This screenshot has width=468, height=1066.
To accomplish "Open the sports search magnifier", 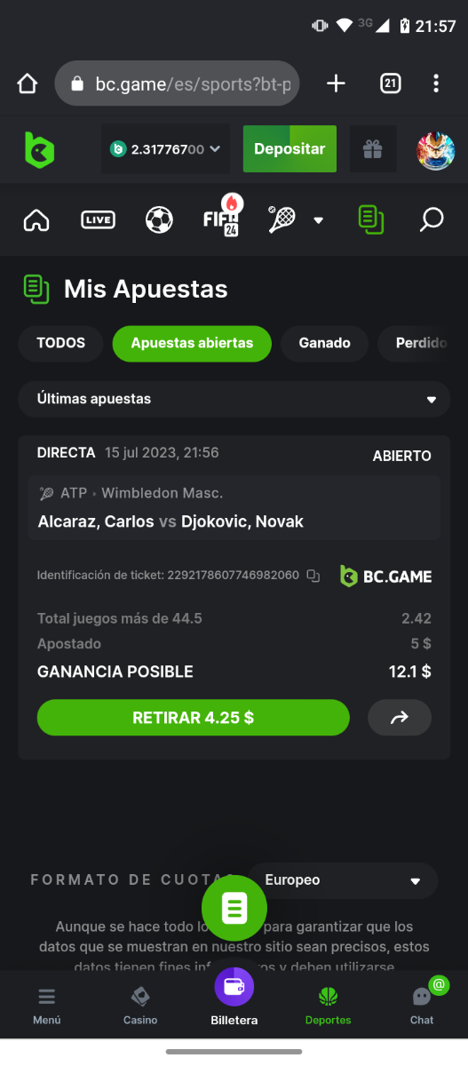I will (x=432, y=219).
